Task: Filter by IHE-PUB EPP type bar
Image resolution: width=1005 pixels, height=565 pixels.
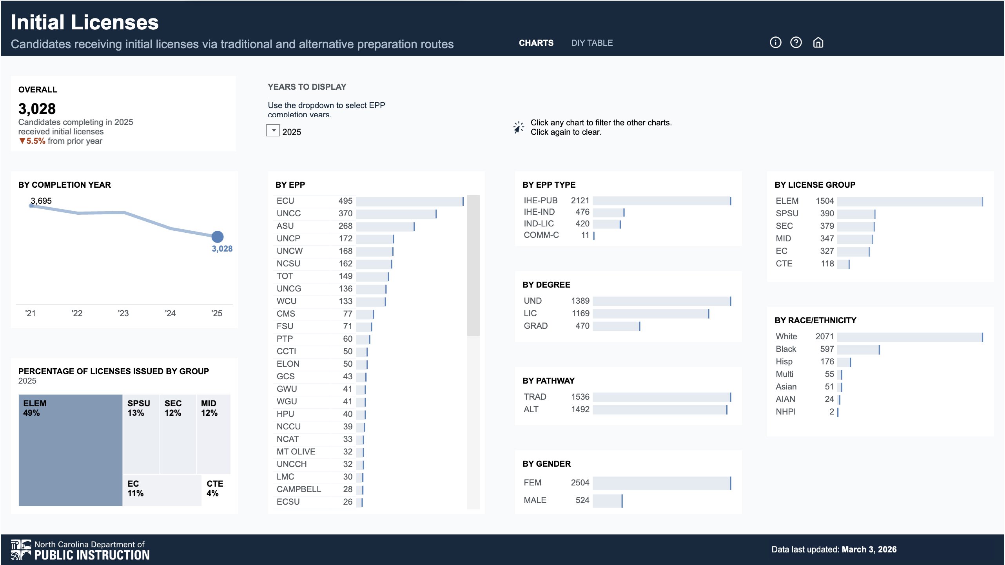Action: [661, 201]
